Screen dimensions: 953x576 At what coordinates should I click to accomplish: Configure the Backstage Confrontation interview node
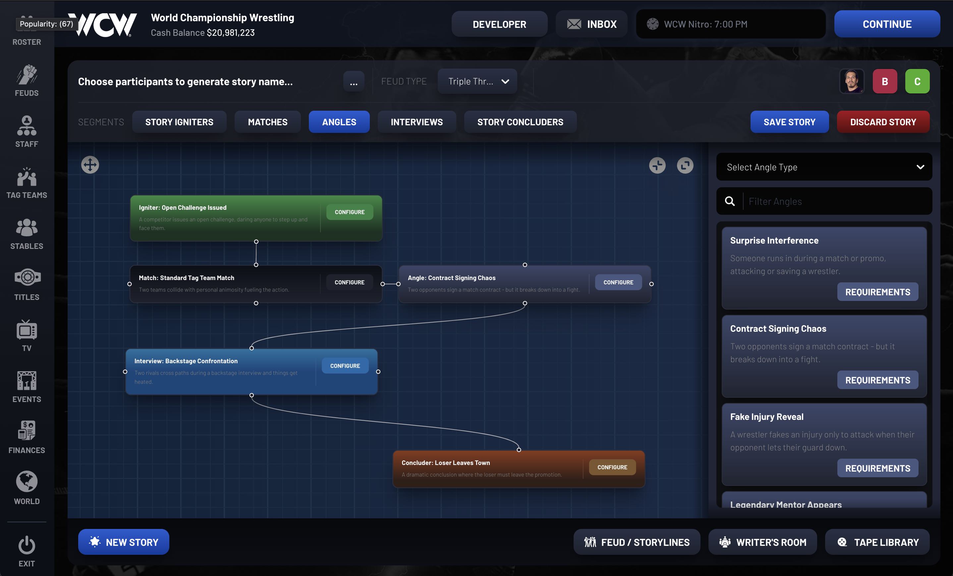[x=345, y=366]
